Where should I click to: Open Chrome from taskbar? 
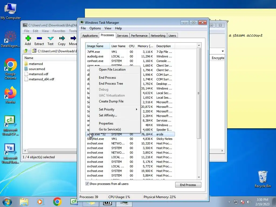[57, 202]
